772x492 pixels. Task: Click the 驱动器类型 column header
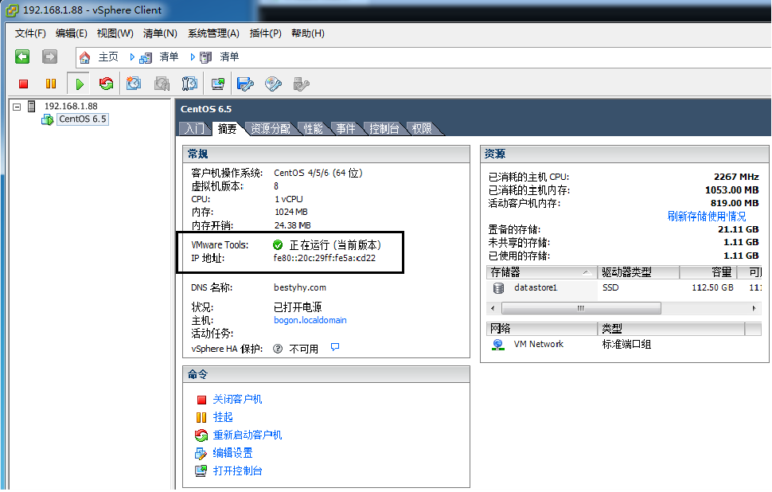(x=638, y=272)
